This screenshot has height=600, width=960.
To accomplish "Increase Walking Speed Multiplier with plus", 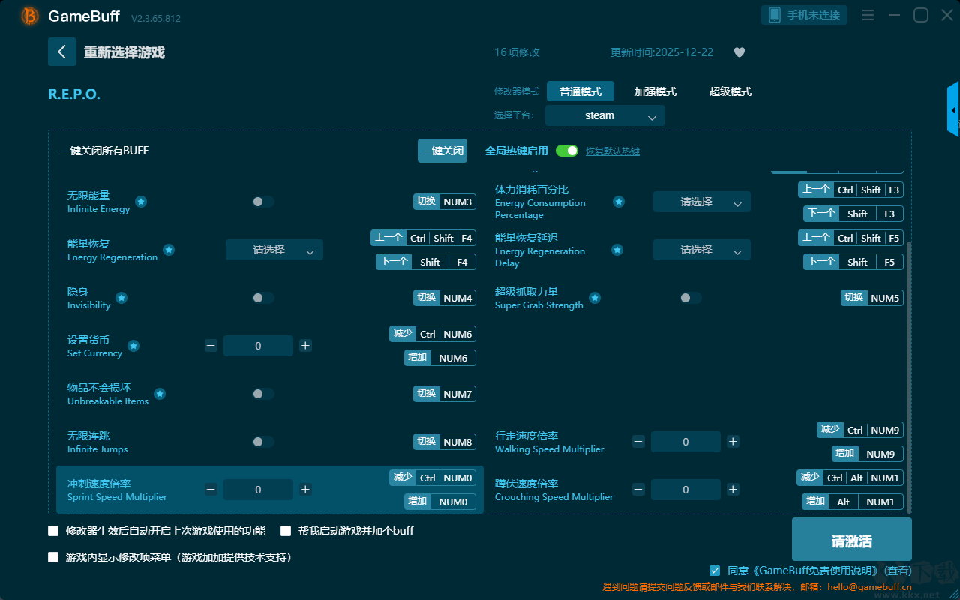I will (733, 442).
